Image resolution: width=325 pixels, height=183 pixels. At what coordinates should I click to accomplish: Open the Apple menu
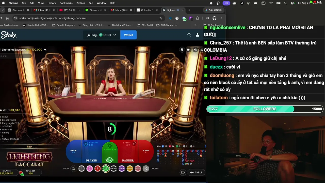pos(4,3)
